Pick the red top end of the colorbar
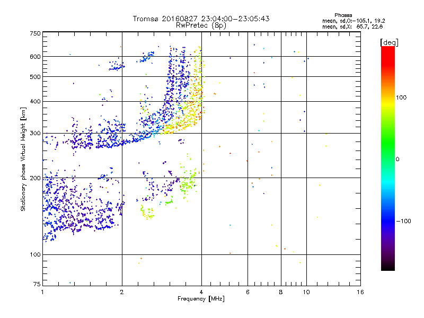424x318 pixels. pyautogui.click(x=387, y=49)
